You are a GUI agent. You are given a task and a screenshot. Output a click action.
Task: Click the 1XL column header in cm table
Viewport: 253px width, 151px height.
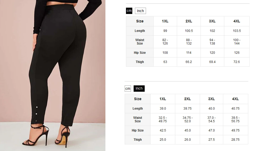(165, 21)
